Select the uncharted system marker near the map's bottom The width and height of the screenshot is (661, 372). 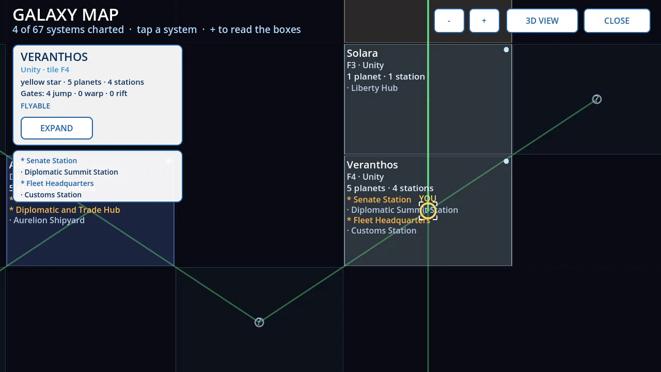pos(259,322)
